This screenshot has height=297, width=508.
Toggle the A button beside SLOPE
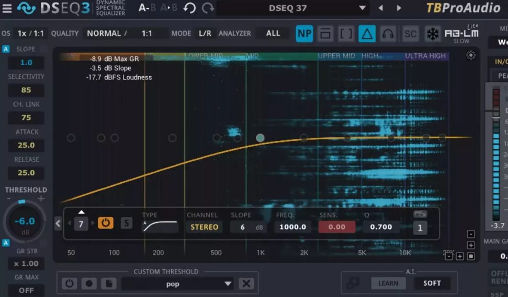coord(6,49)
